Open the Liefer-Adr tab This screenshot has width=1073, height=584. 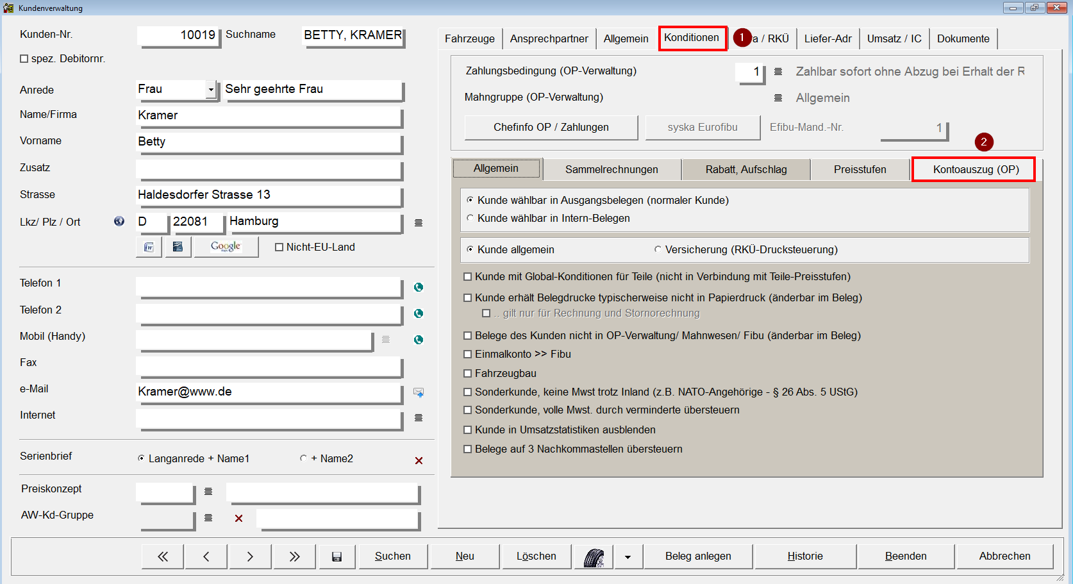tap(828, 38)
